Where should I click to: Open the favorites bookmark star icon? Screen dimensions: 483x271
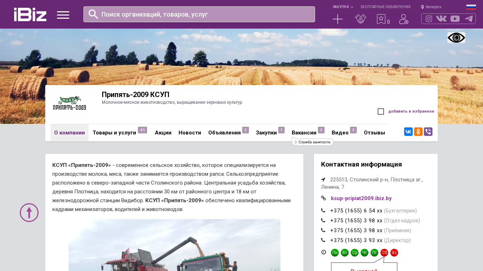click(x=381, y=19)
